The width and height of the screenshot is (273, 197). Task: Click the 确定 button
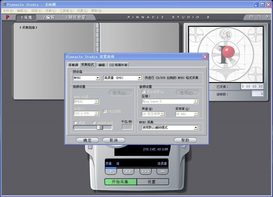click(x=87, y=140)
